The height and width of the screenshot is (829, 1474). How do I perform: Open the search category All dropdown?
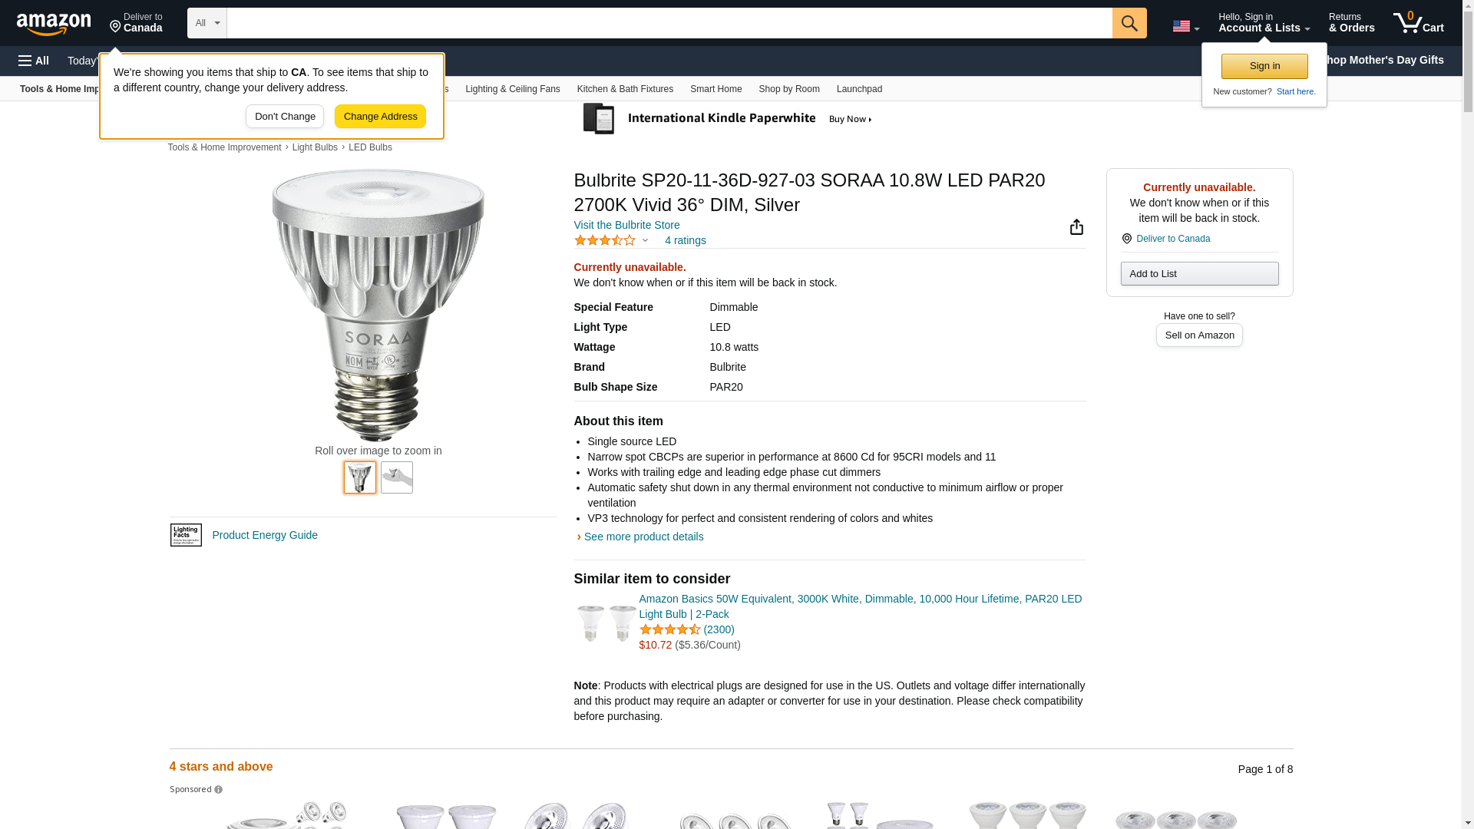point(207,23)
